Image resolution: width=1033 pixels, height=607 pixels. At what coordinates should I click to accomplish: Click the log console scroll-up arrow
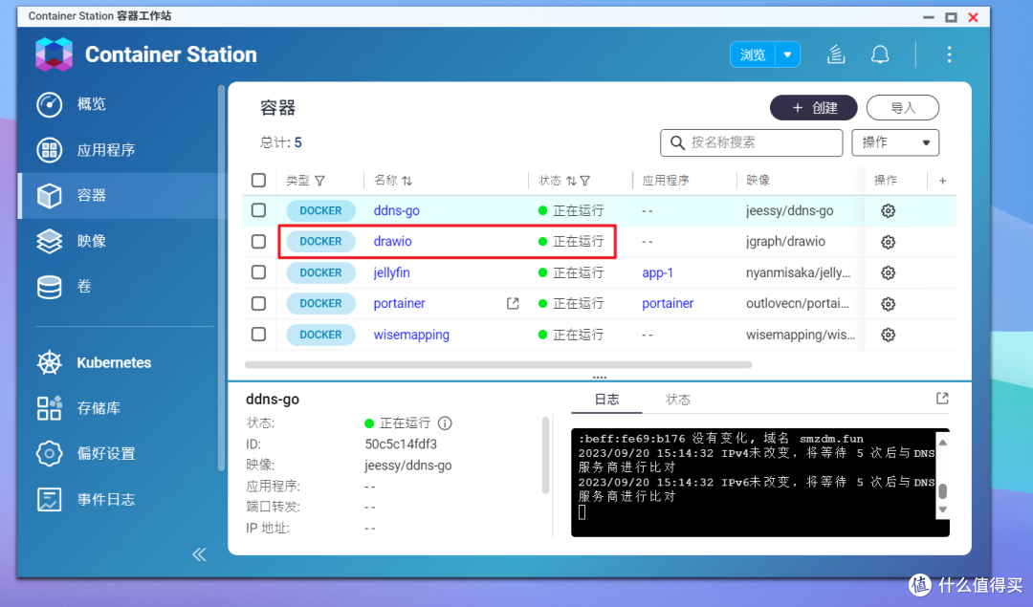(x=943, y=443)
